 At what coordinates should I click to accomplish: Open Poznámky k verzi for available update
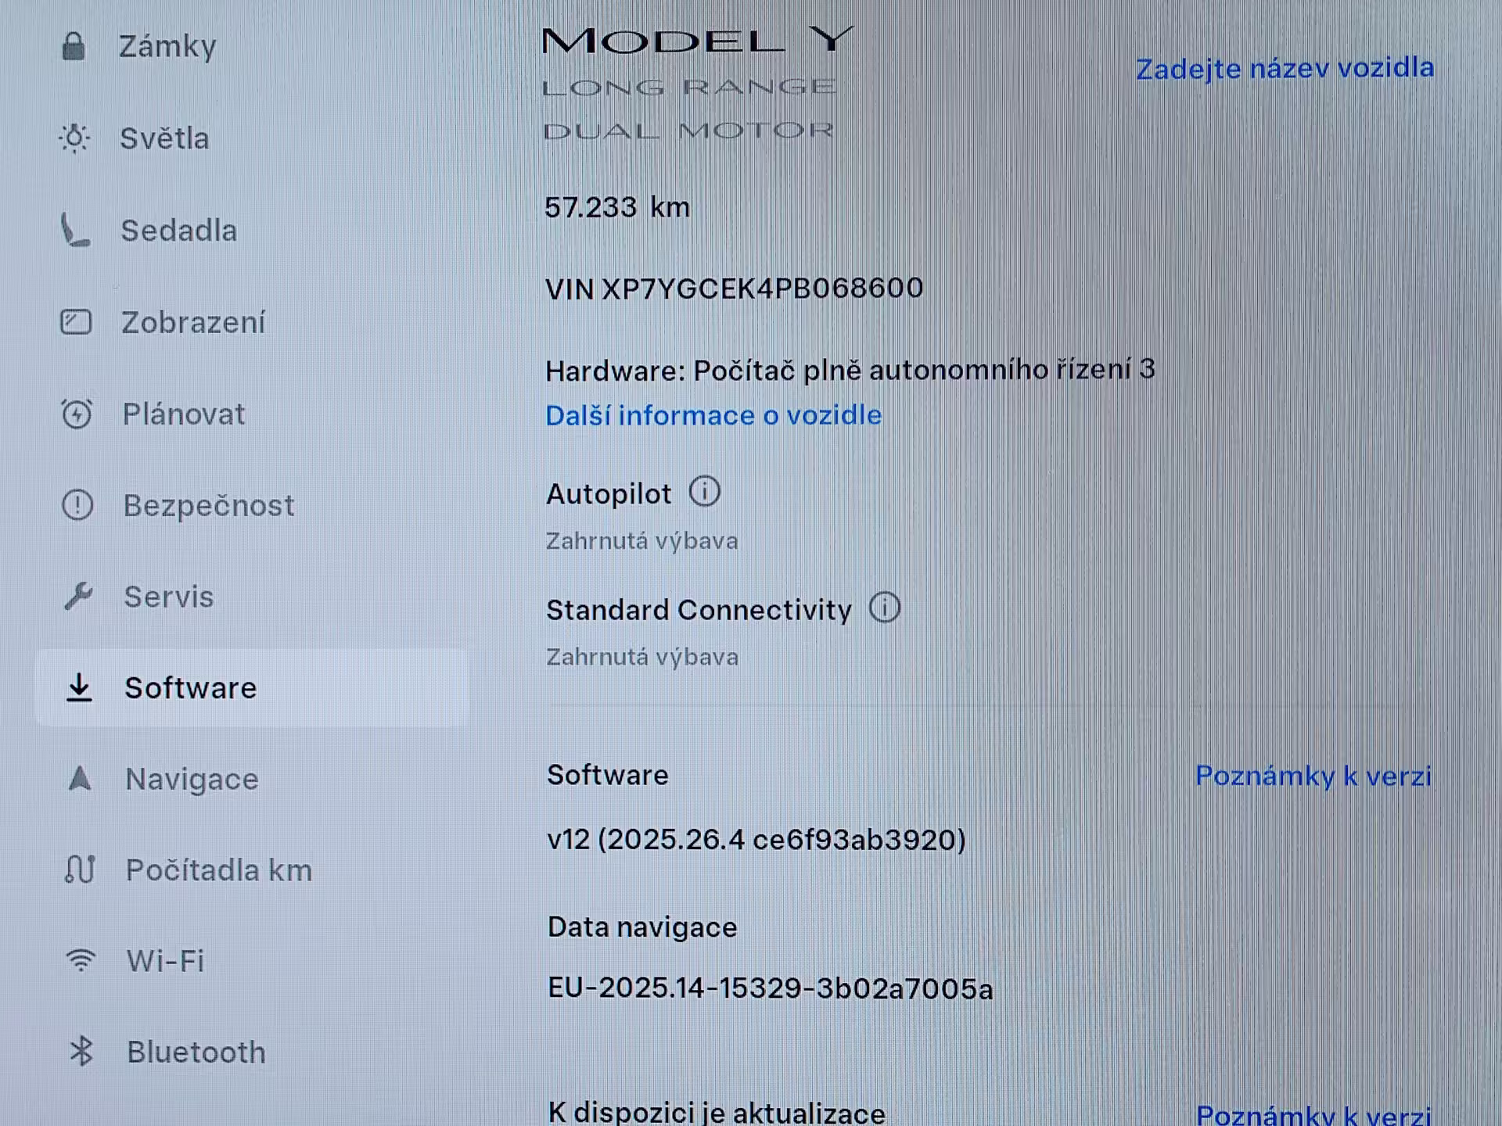1313,1113
